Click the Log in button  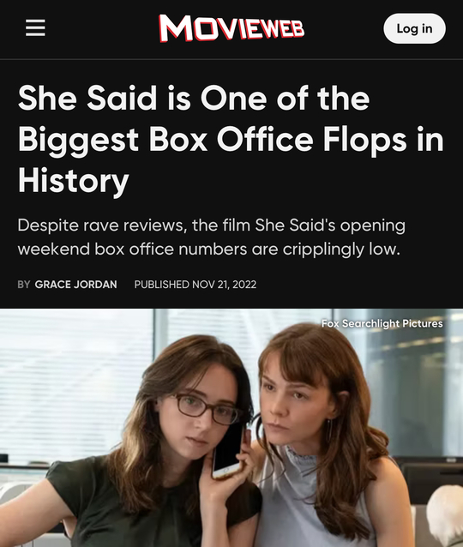tap(414, 28)
